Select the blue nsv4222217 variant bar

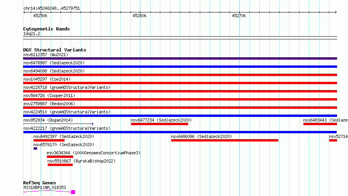pyautogui.click(x=180, y=132)
